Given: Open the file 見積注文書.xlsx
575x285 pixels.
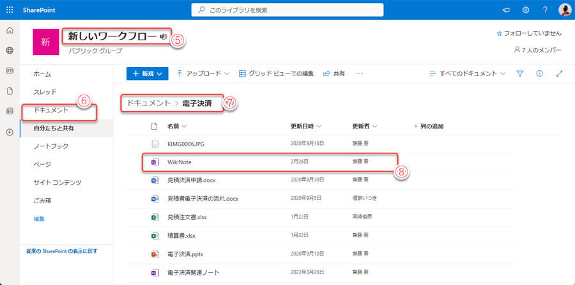Looking at the screenshot, I should point(187,217).
